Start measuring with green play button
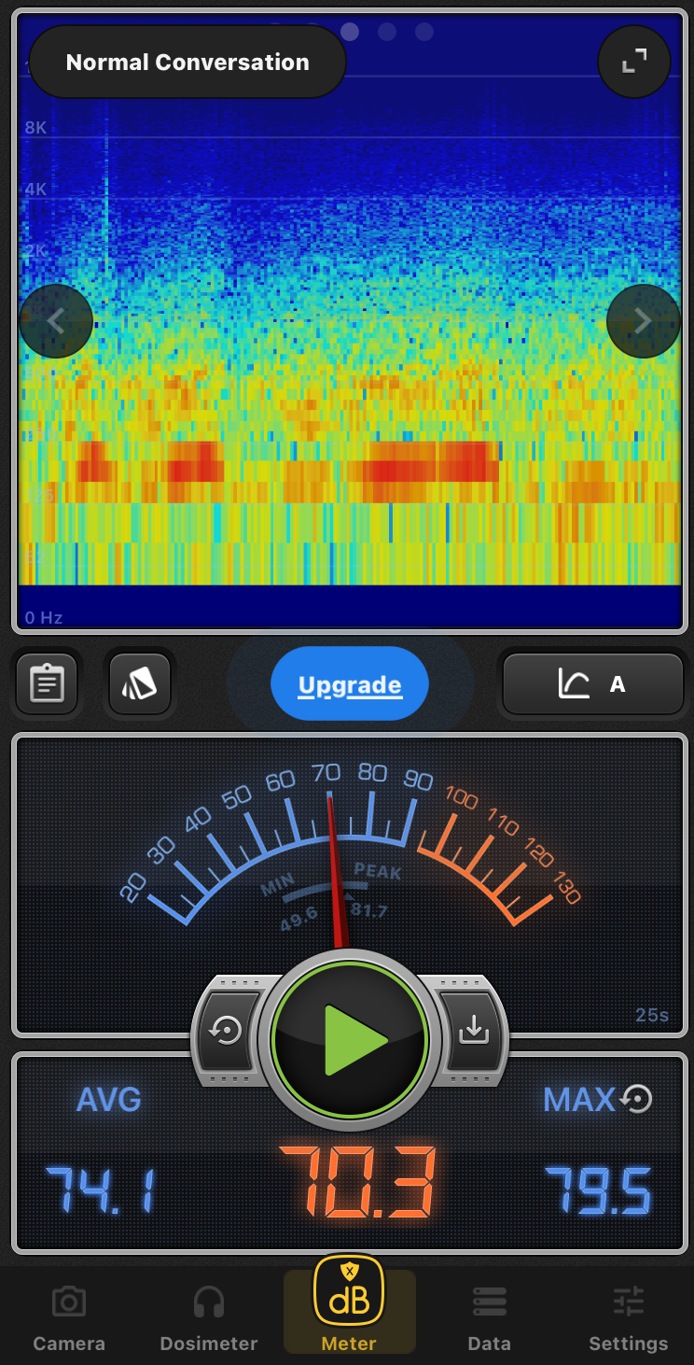 coord(350,1039)
